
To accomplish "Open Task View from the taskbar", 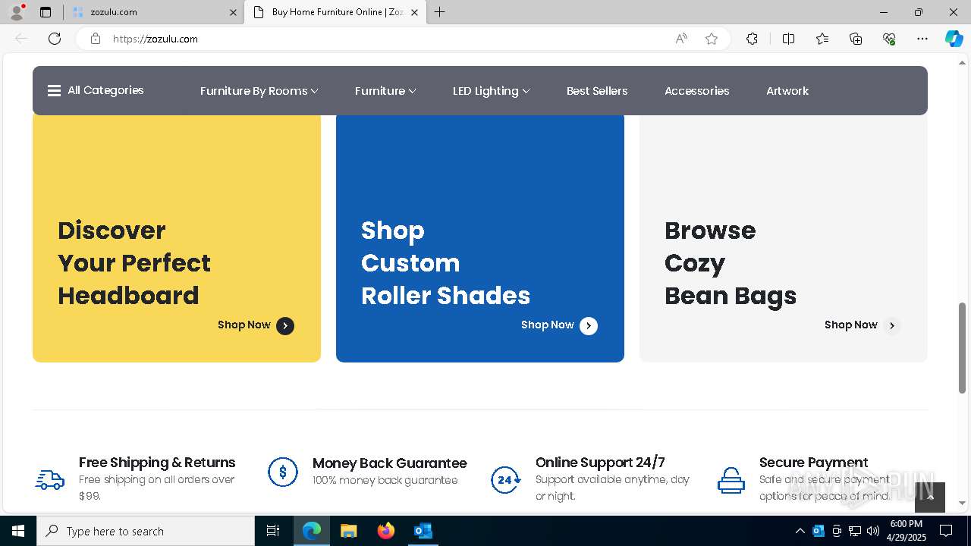I will tap(273, 531).
